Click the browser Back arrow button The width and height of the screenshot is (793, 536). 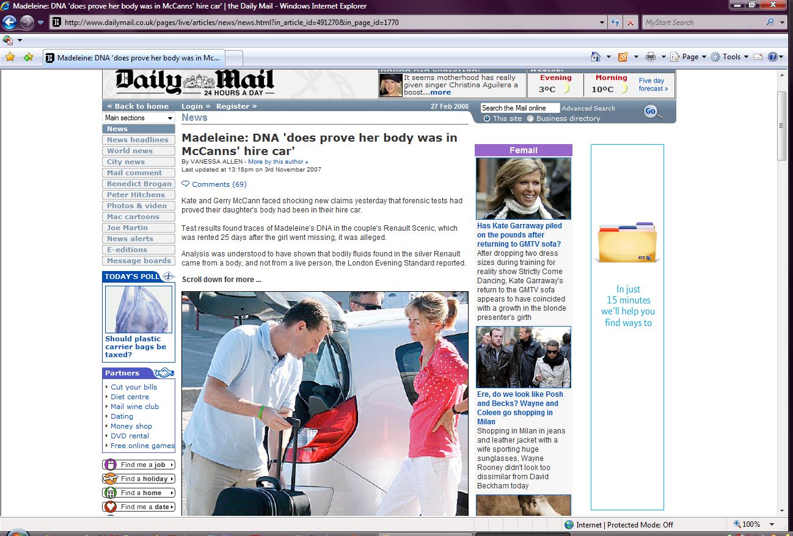(x=9, y=23)
